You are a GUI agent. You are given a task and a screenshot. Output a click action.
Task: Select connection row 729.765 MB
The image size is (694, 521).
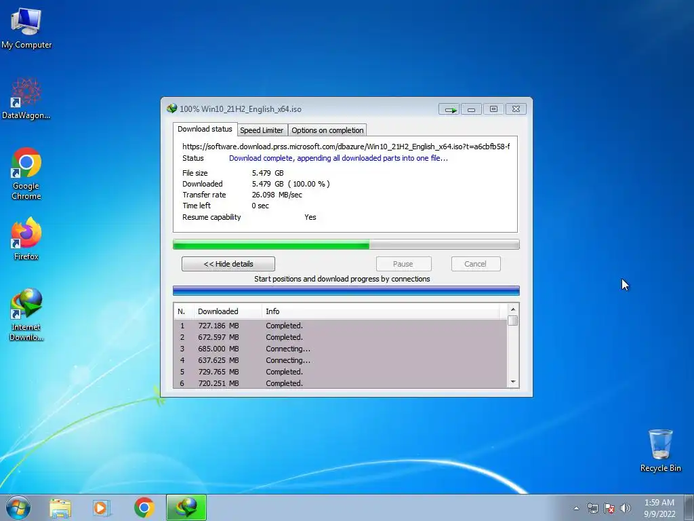pos(340,372)
